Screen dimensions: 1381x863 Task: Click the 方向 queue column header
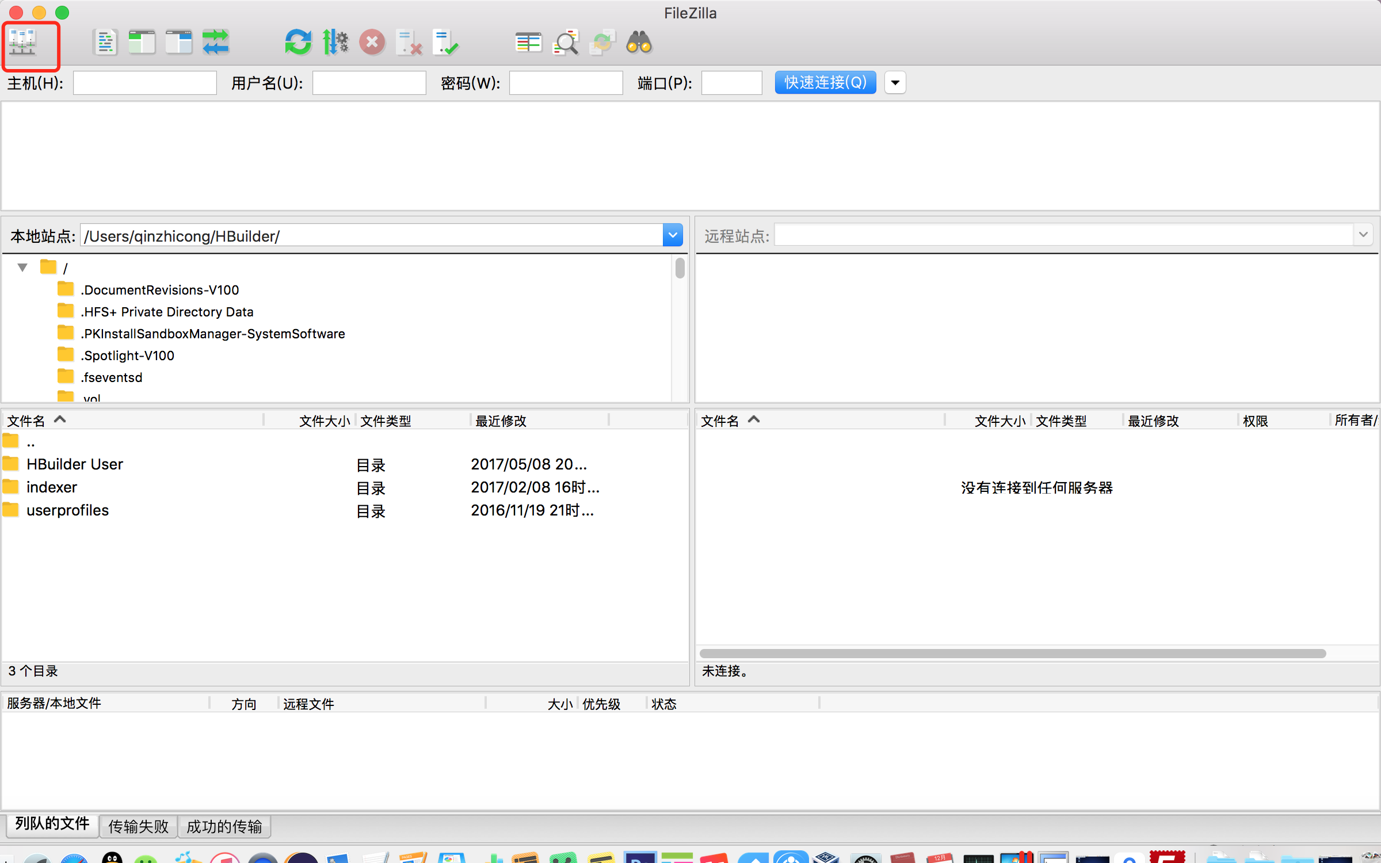coord(244,703)
